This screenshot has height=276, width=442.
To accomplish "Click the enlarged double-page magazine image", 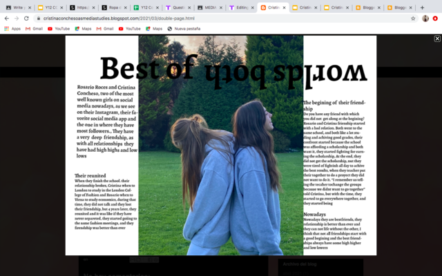I will [221, 146].
